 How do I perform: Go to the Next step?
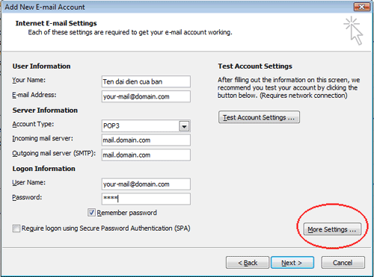pos(292,263)
